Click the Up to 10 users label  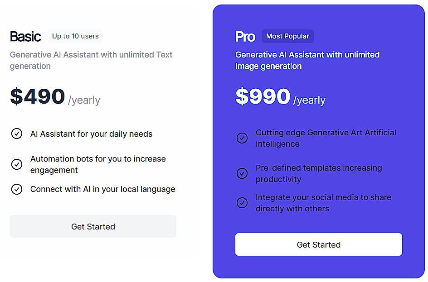point(75,36)
